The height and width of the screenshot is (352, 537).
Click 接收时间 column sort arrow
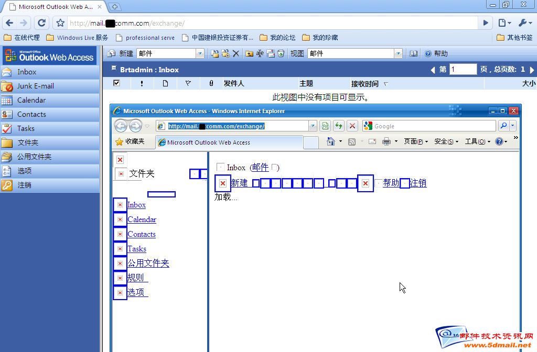(x=386, y=84)
